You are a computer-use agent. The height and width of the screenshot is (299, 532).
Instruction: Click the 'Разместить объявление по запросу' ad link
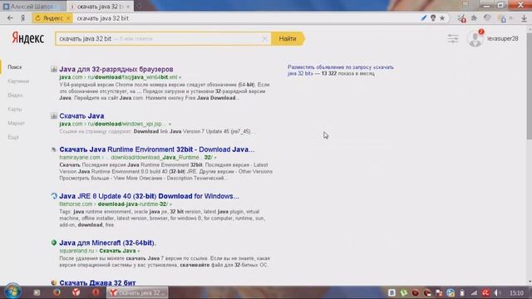(x=341, y=70)
